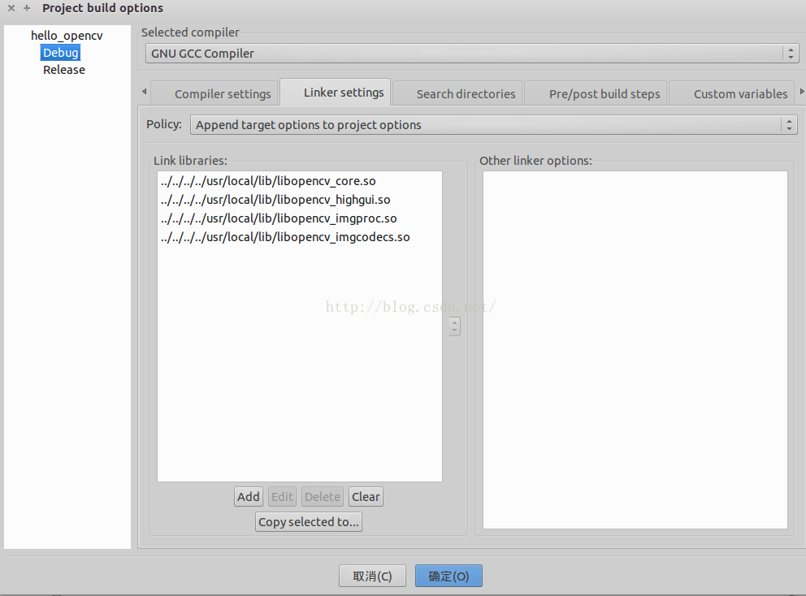Viewport: 806px width, 596px height.
Task: Click the Copy selected to... button
Action: pos(309,522)
